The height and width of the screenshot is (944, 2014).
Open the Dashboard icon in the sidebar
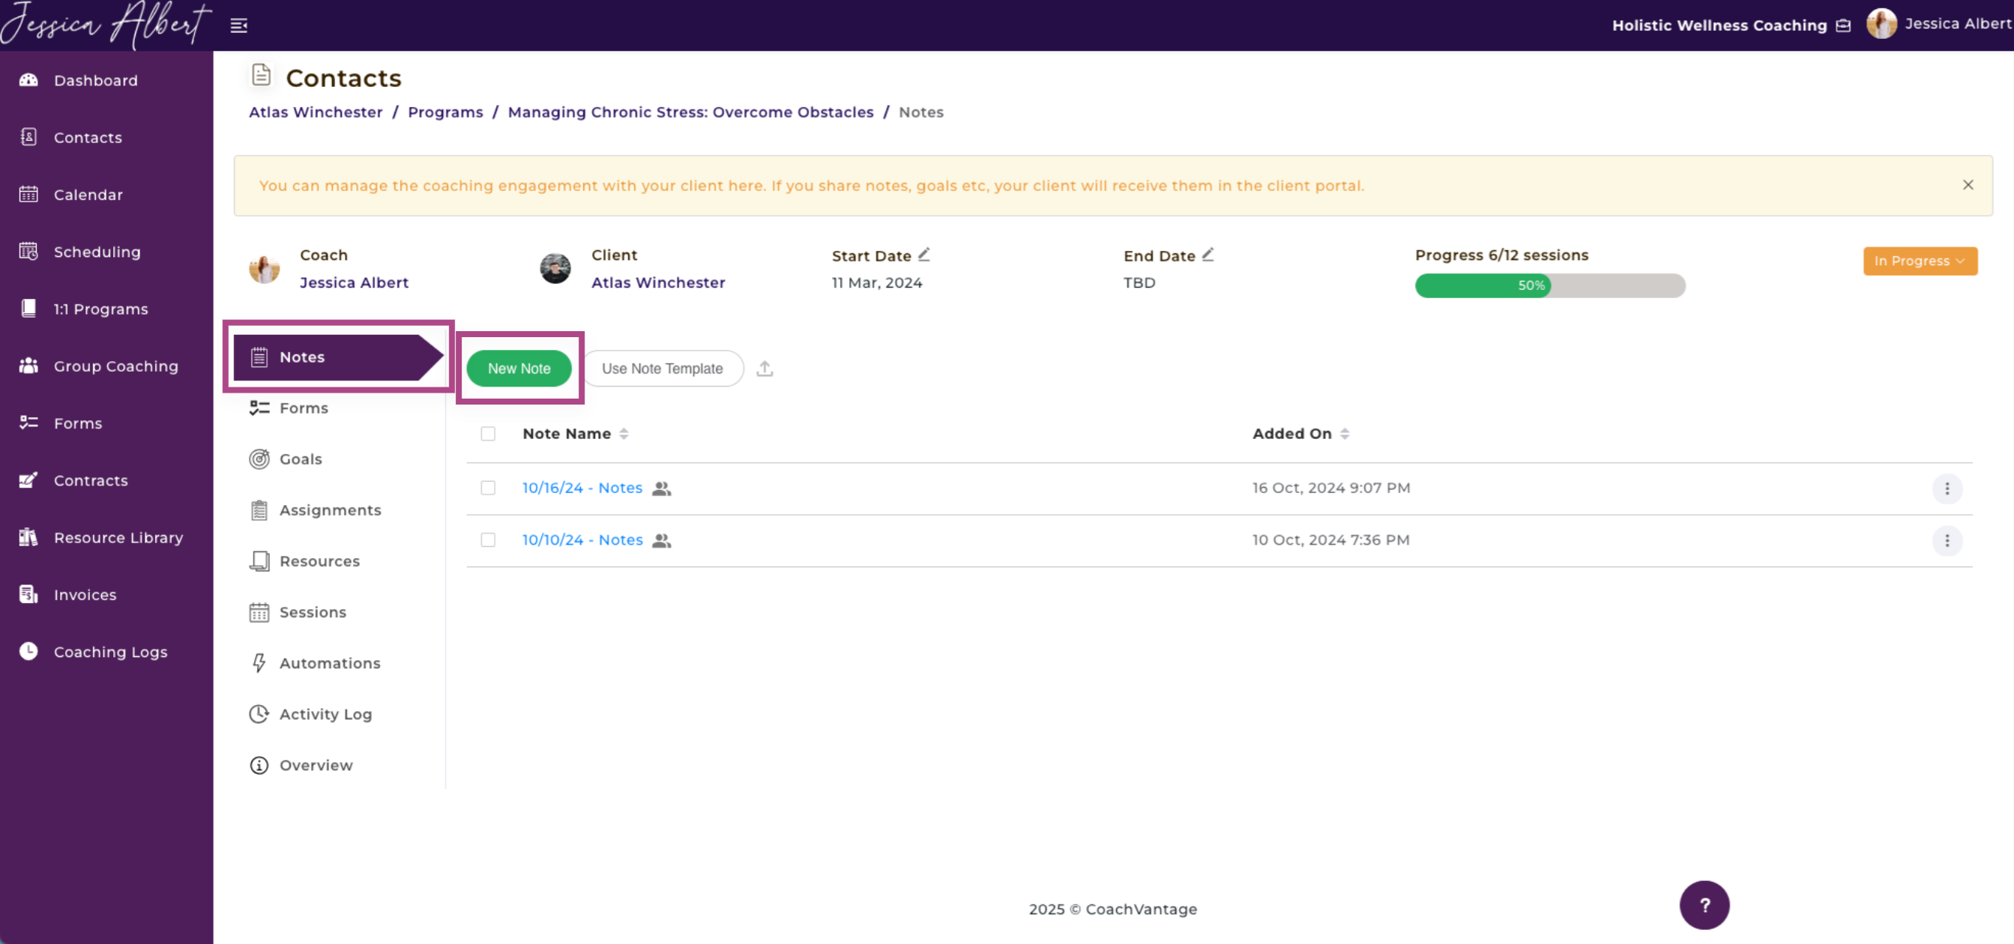point(29,79)
